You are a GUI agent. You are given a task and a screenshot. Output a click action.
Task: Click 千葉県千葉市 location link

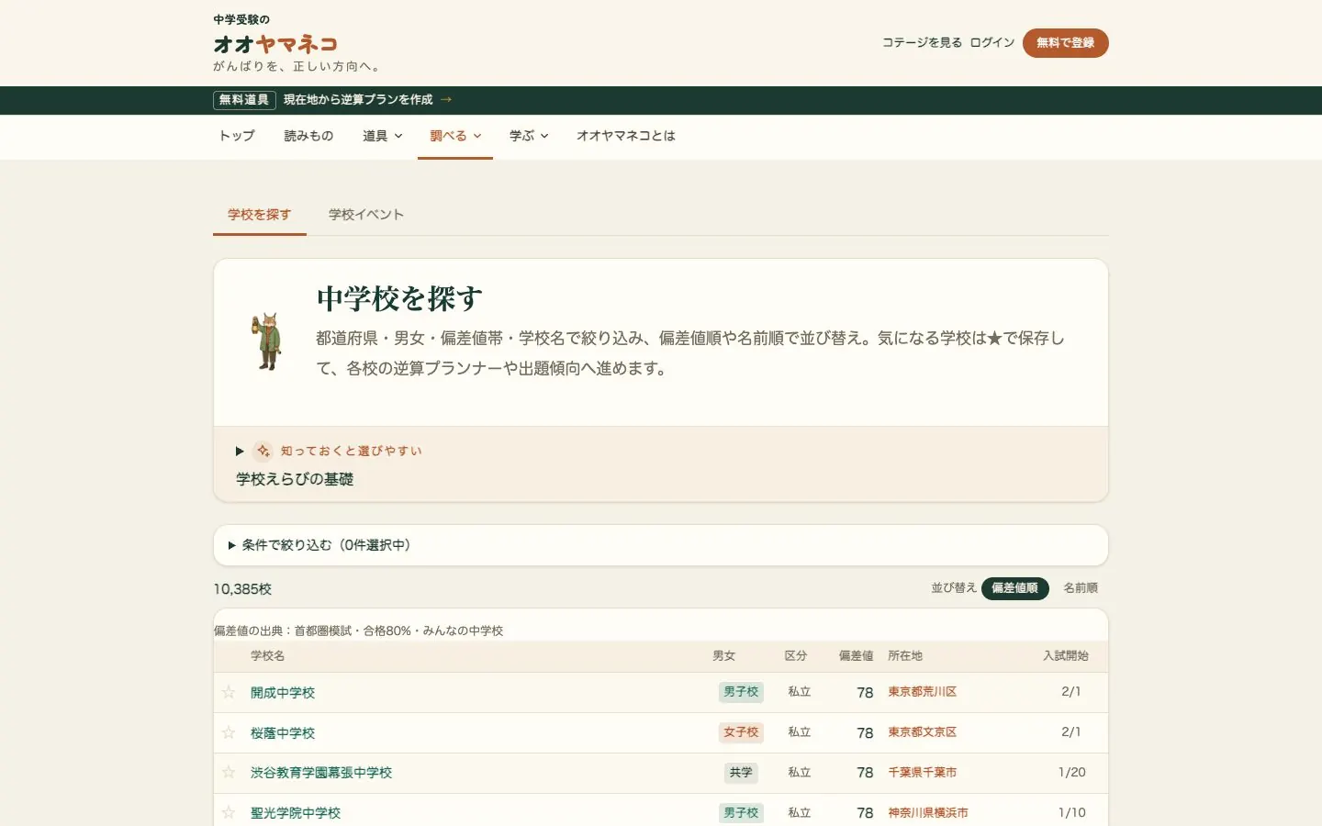(923, 773)
